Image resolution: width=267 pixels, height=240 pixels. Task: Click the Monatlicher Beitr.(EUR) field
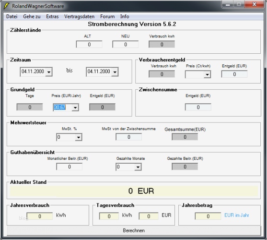(70, 167)
